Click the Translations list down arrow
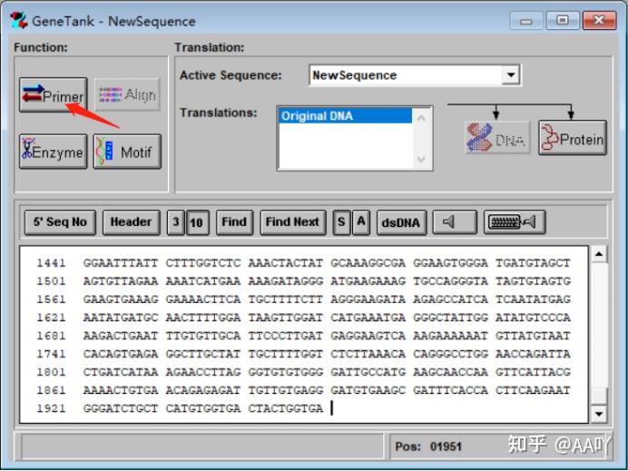The image size is (628, 471). 421,159
